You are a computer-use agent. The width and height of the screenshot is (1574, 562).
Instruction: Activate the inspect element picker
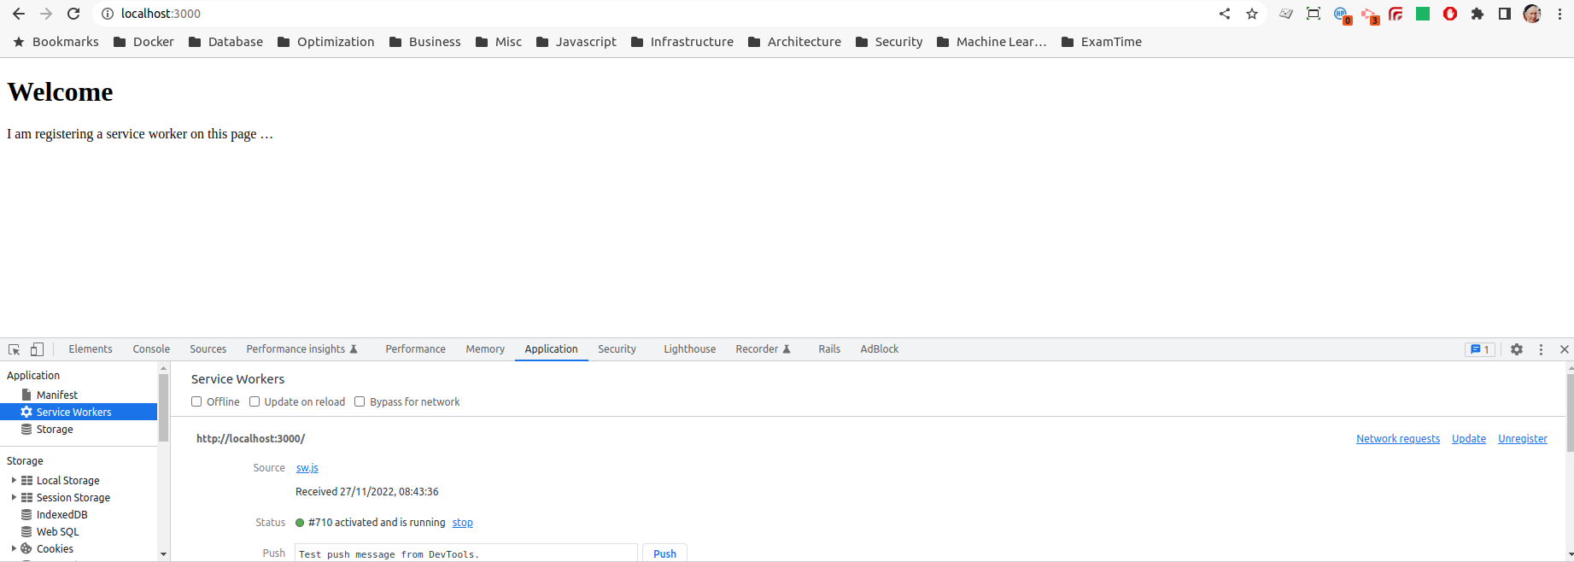[x=15, y=349]
